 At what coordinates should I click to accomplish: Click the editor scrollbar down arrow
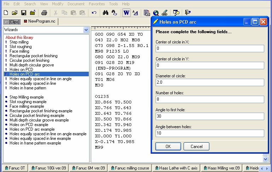click(x=266, y=159)
